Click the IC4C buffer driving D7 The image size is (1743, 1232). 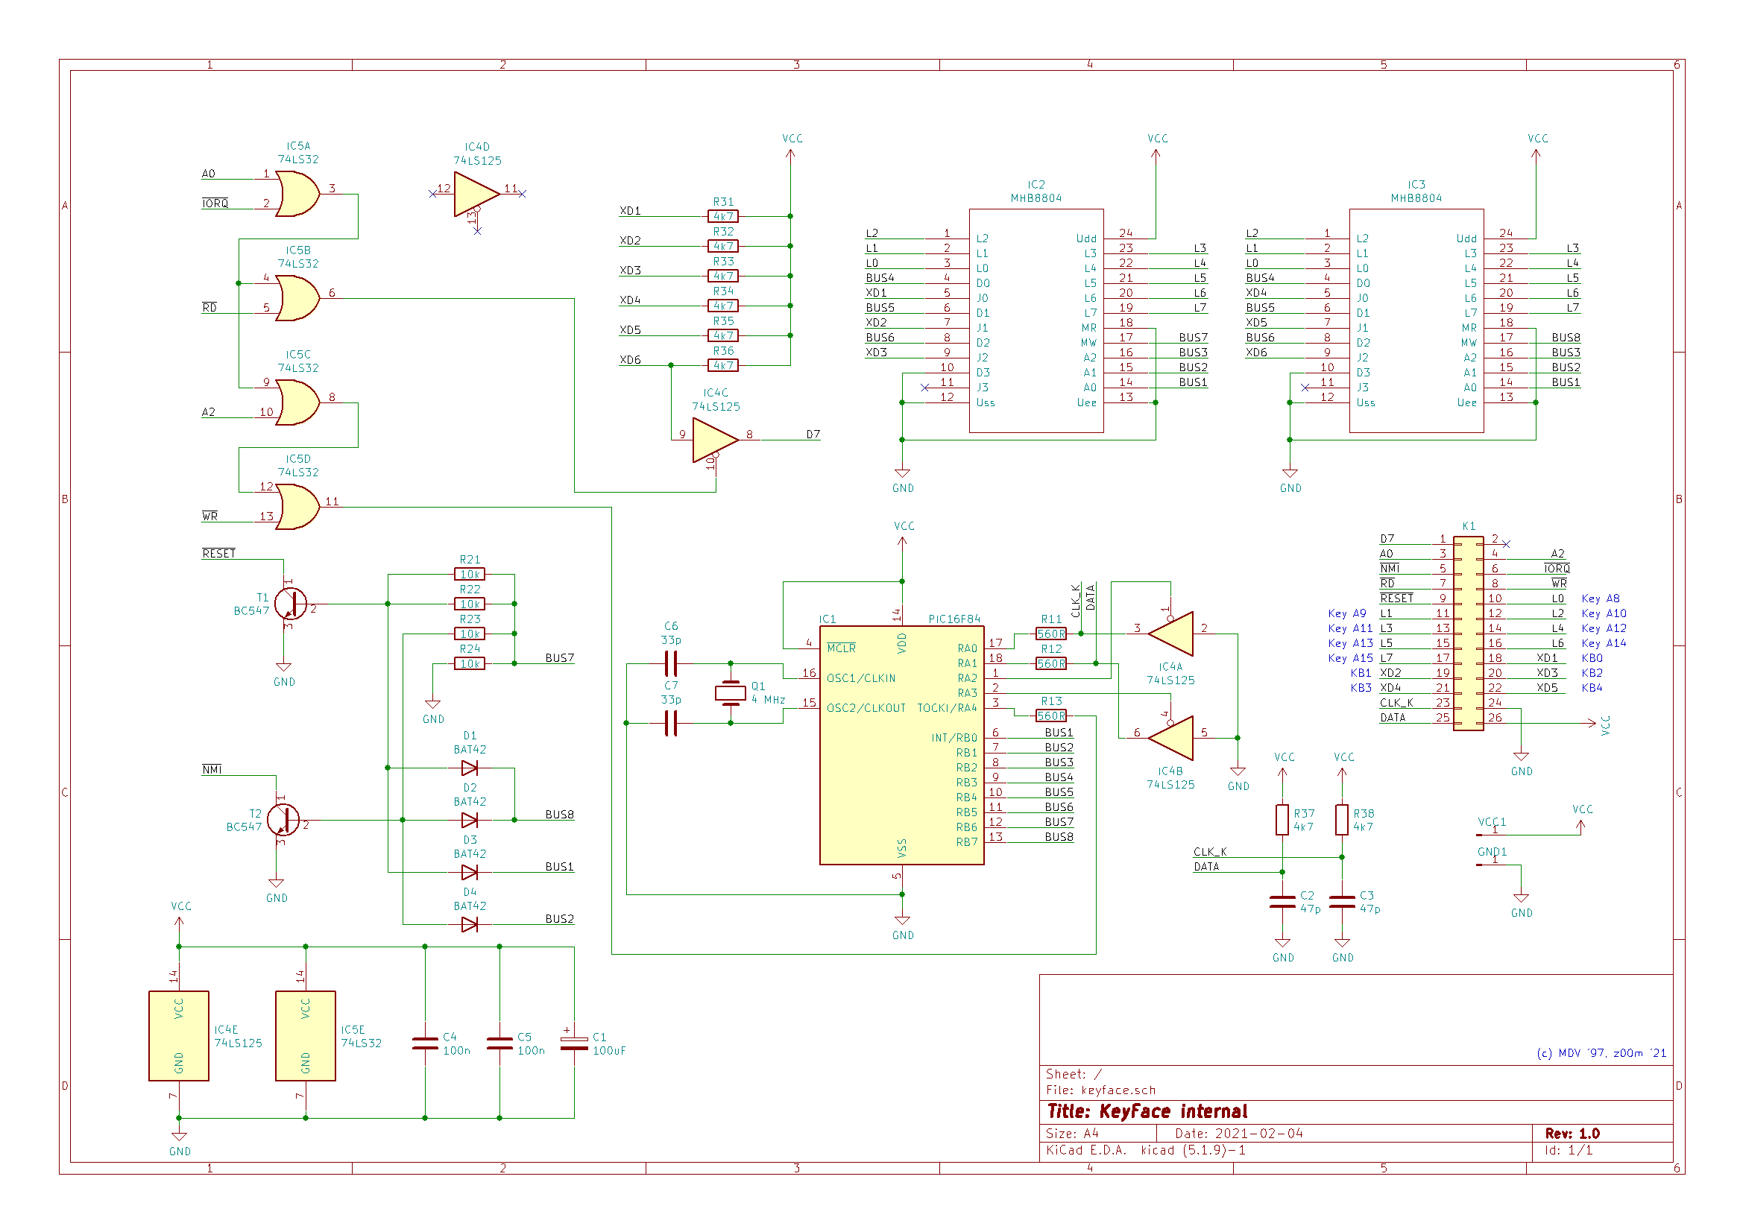[715, 440]
